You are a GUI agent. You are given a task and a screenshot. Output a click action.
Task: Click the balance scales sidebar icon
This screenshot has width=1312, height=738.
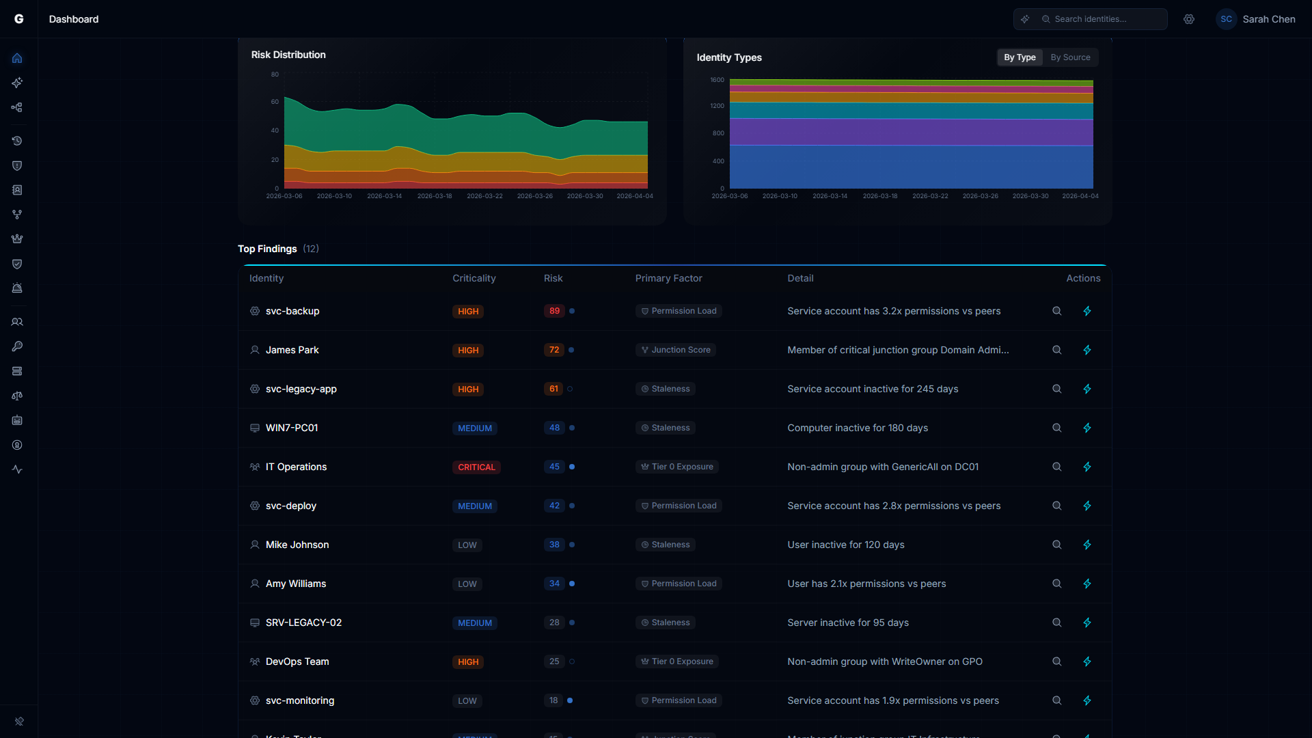(17, 396)
